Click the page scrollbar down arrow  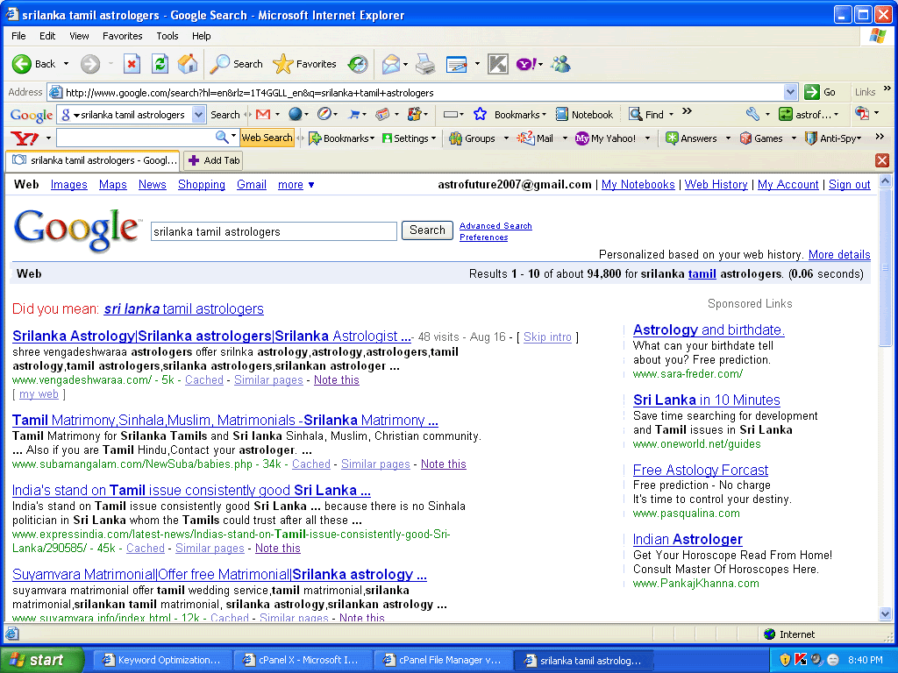[885, 614]
